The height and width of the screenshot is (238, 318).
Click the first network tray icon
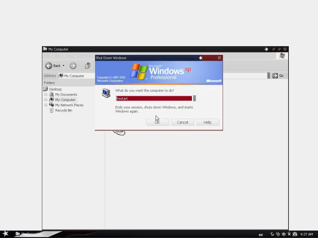272,234
